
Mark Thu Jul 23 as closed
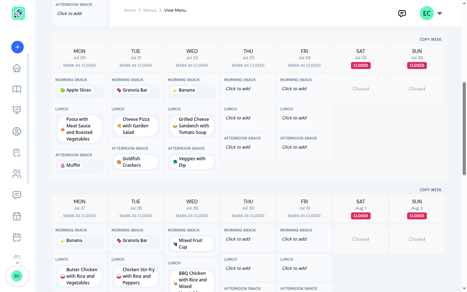coord(248,65)
